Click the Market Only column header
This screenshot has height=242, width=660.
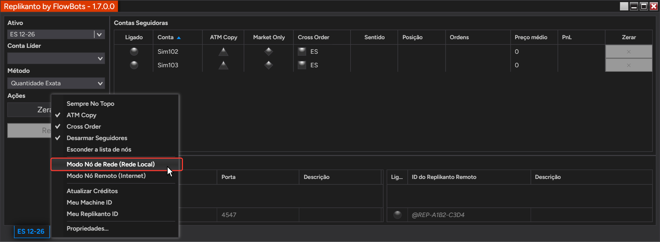click(x=269, y=37)
